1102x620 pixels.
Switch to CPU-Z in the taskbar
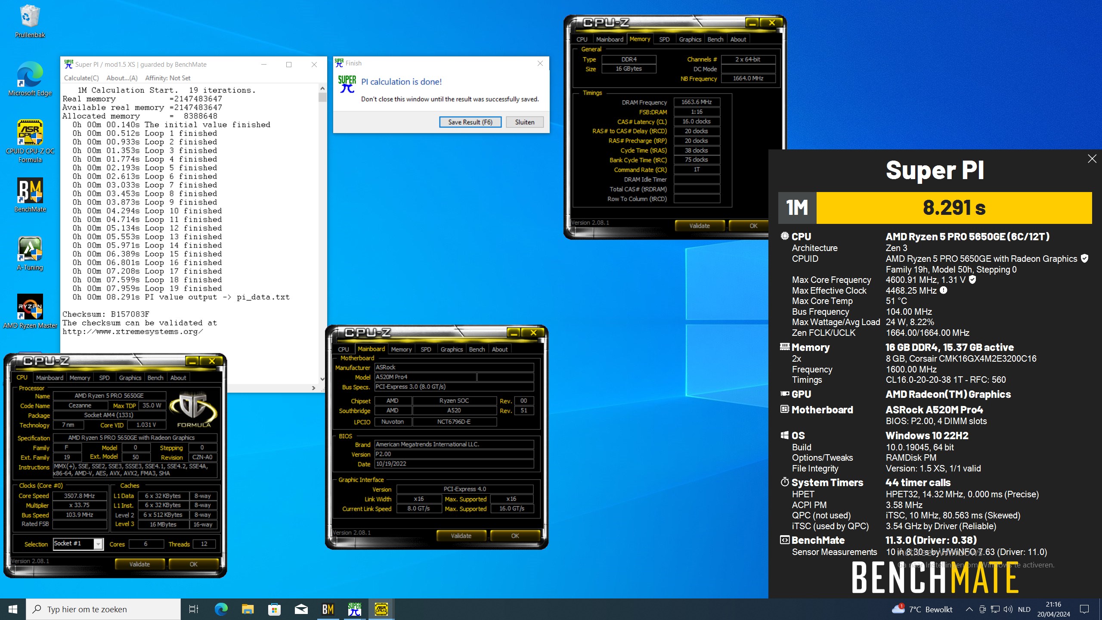coord(381,609)
